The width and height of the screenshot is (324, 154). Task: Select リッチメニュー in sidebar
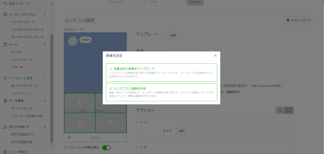coord(22,93)
